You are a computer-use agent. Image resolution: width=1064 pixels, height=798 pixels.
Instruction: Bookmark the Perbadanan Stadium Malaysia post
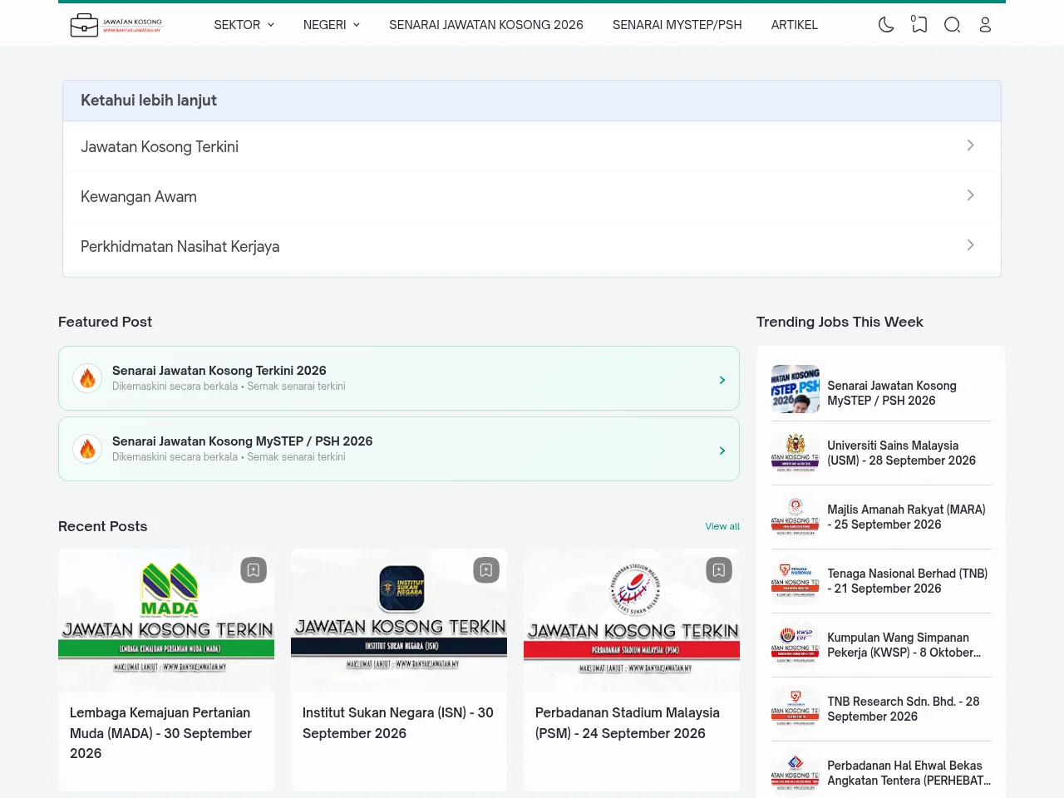(719, 569)
